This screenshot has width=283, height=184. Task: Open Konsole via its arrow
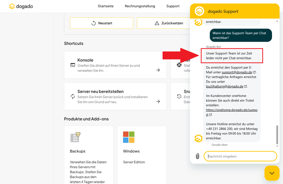coord(158,70)
